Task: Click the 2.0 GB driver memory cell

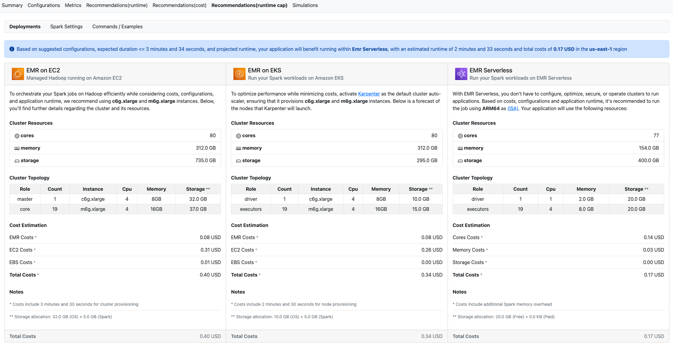Action: click(586, 199)
